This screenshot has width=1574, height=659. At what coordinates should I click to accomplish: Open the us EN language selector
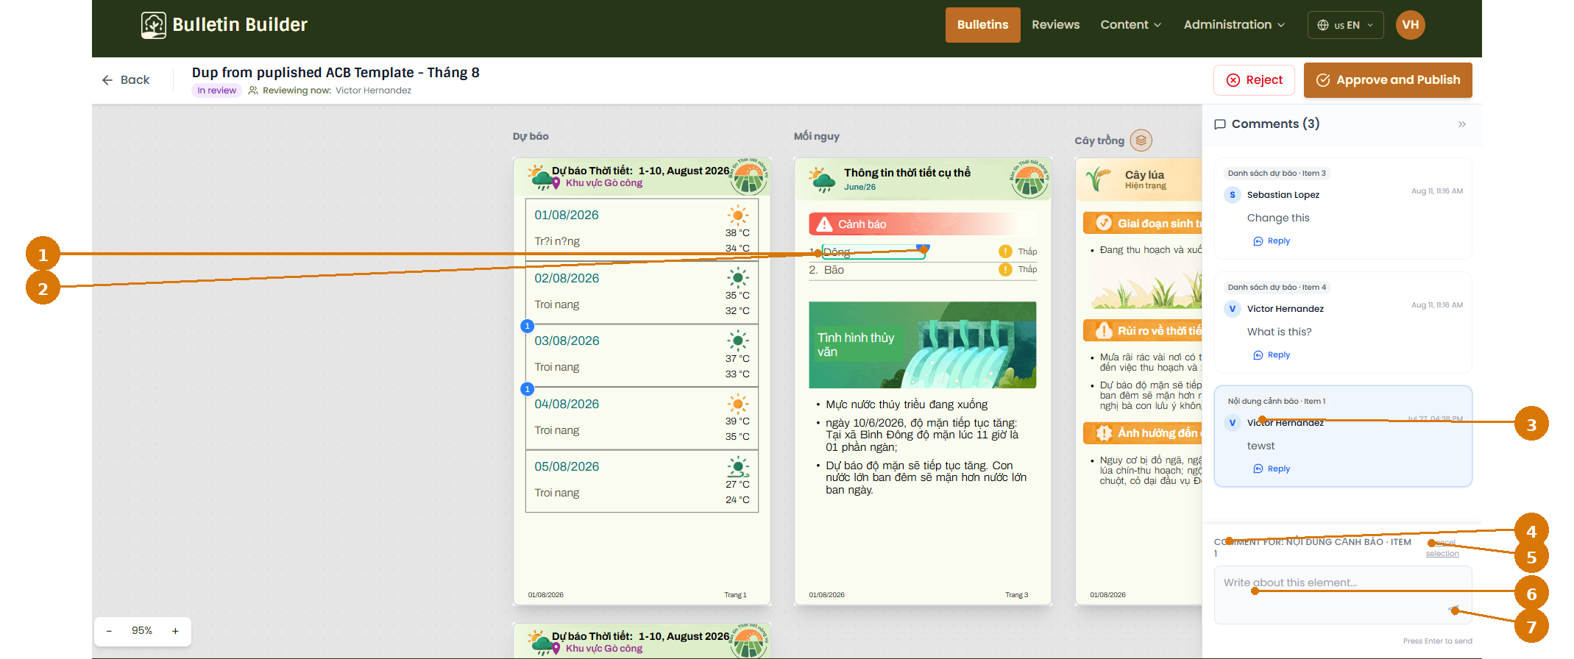coord(1345,25)
